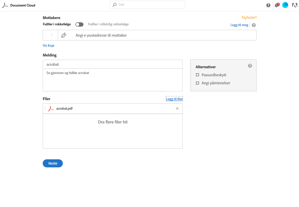The width and height of the screenshot is (299, 207).
Task: Expand the Vis Kopi section
Action: tap(48, 45)
